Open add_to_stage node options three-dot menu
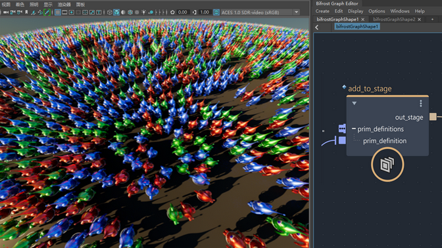Image resolution: width=442 pixels, height=248 pixels. (x=420, y=104)
